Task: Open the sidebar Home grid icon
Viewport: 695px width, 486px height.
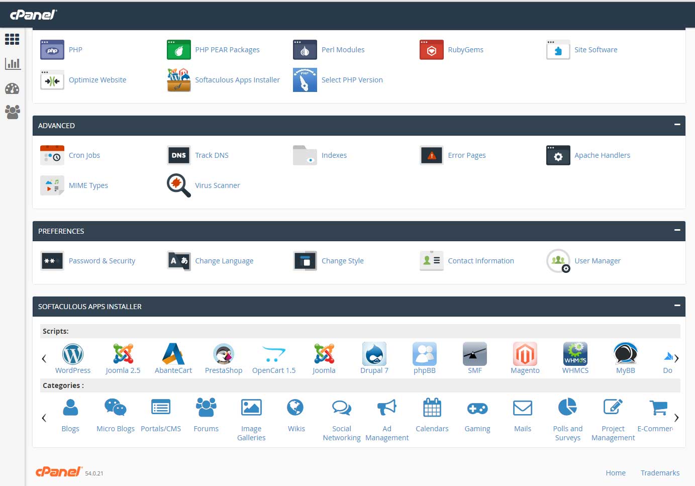Action: pyautogui.click(x=12, y=39)
